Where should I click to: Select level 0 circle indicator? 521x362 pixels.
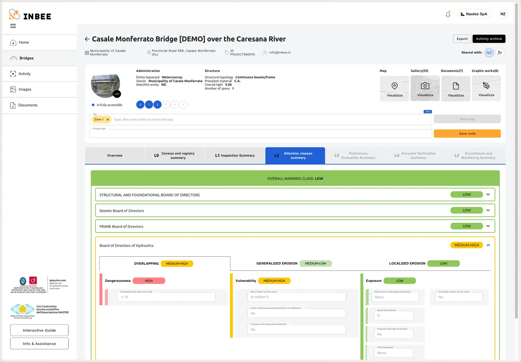(x=140, y=105)
